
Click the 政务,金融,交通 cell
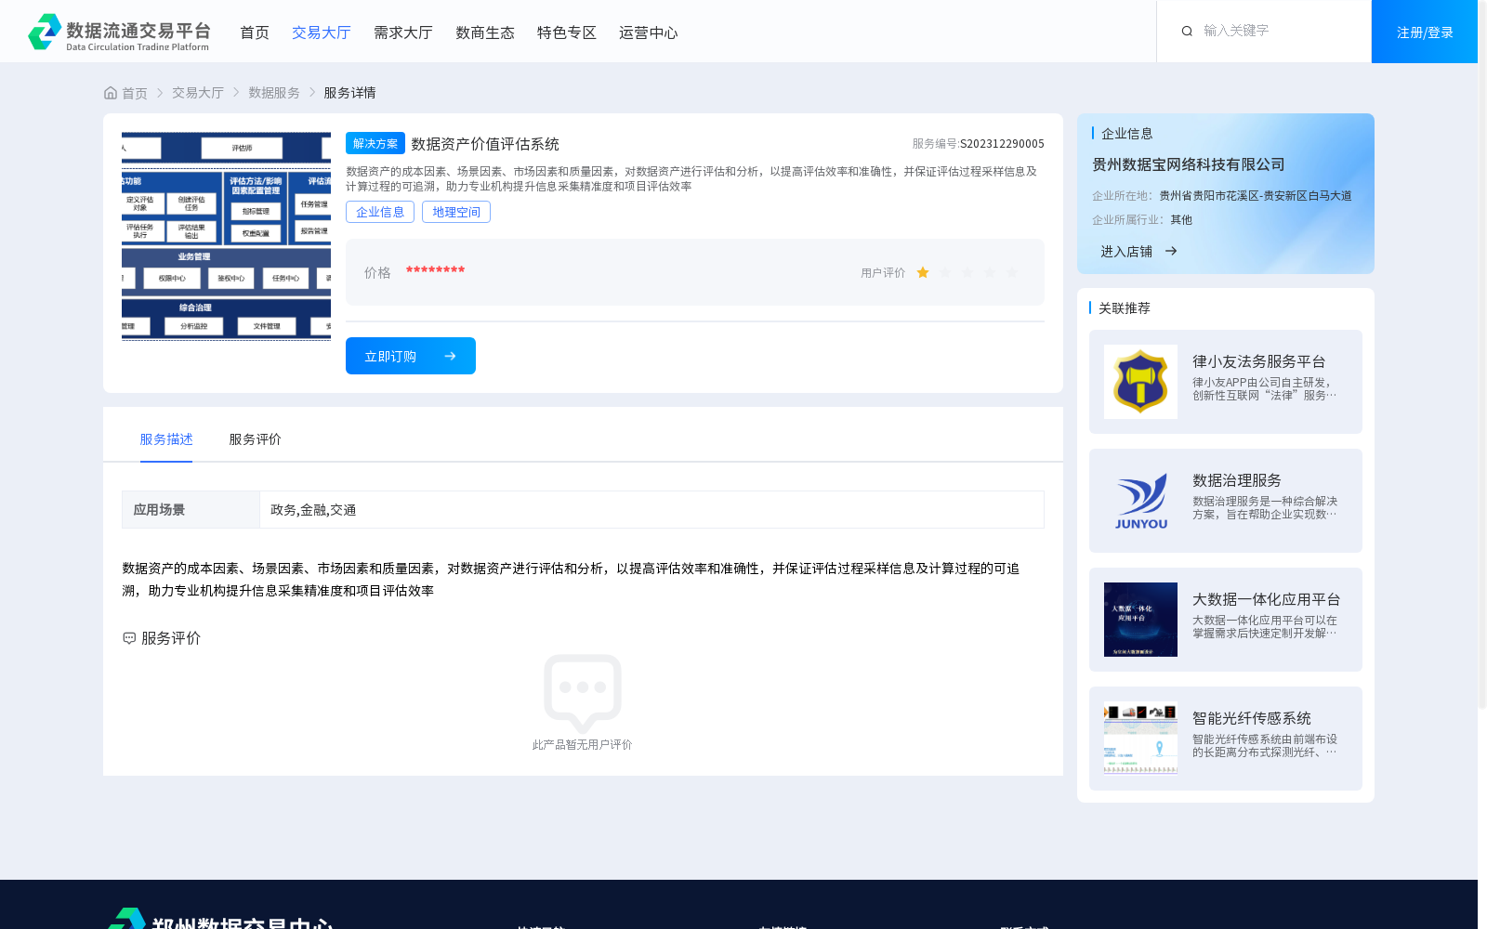click(651, 509)
